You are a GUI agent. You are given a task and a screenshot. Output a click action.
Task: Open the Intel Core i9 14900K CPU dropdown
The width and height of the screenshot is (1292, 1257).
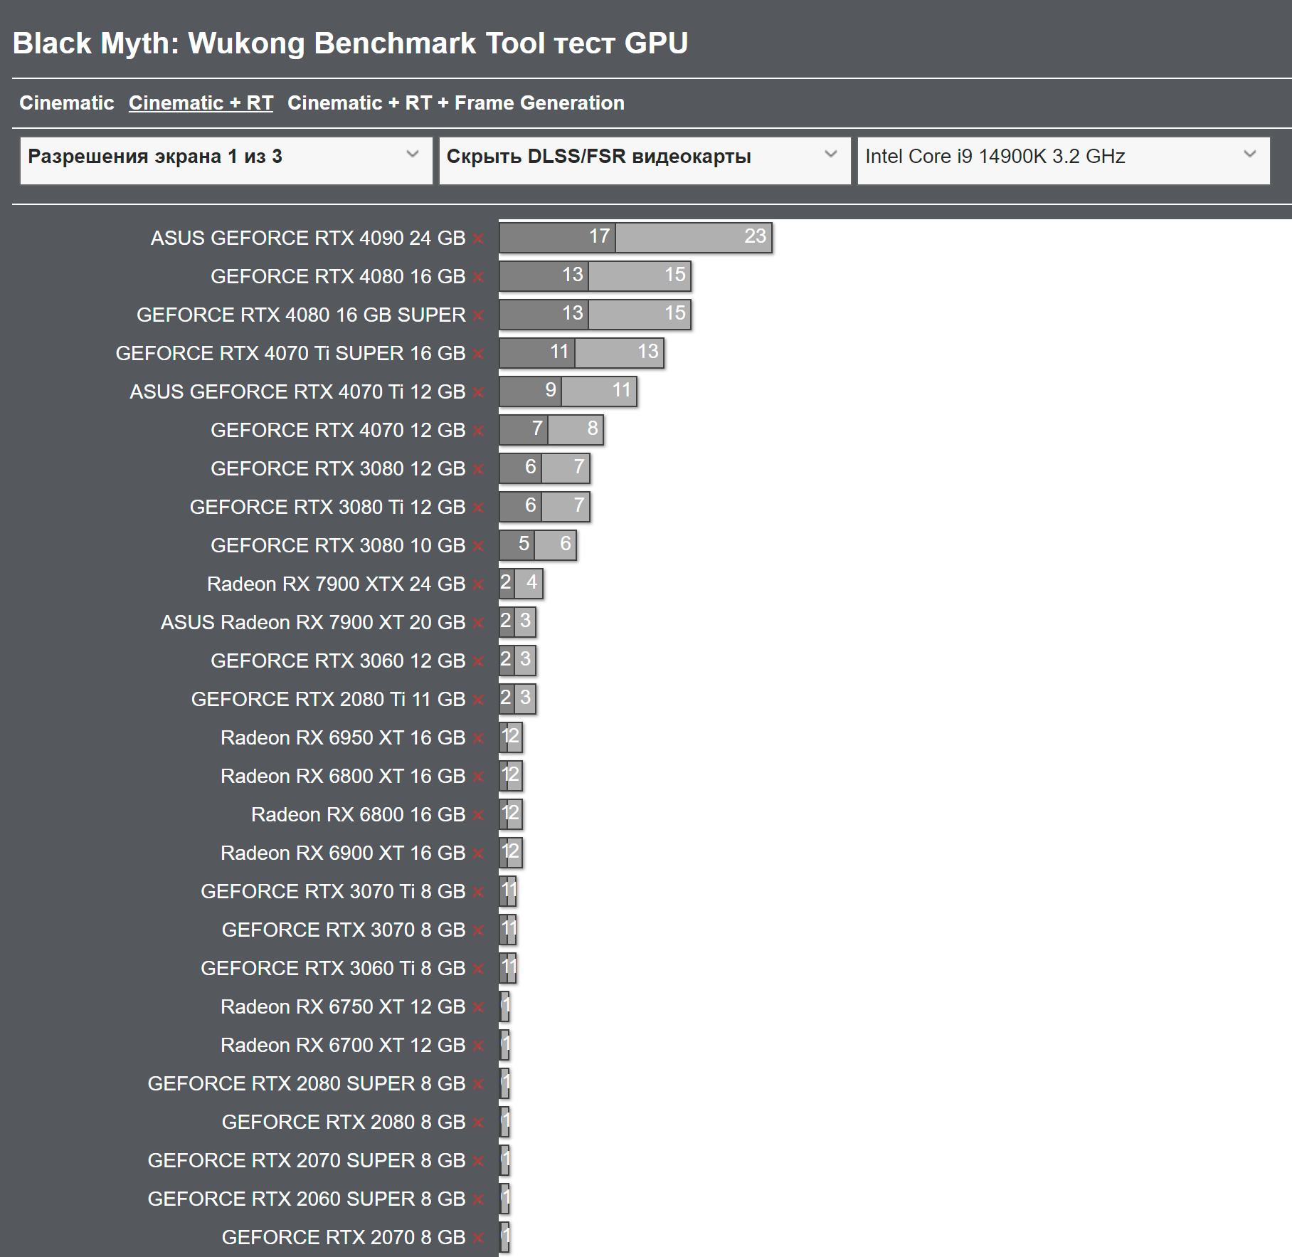point(1064,161)
